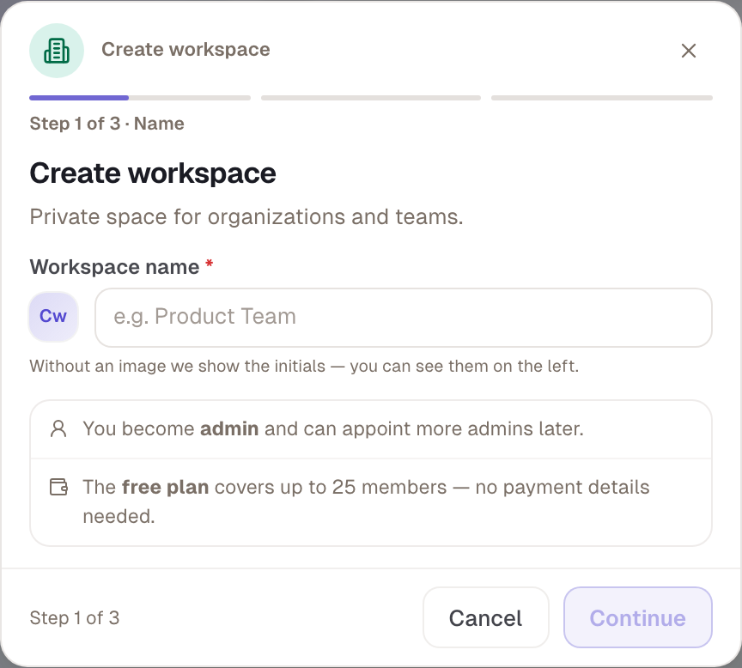Click the footer 'Step 1 of 3' text
The width and height of the screenshot is (742, 668).
coord(75,618)
